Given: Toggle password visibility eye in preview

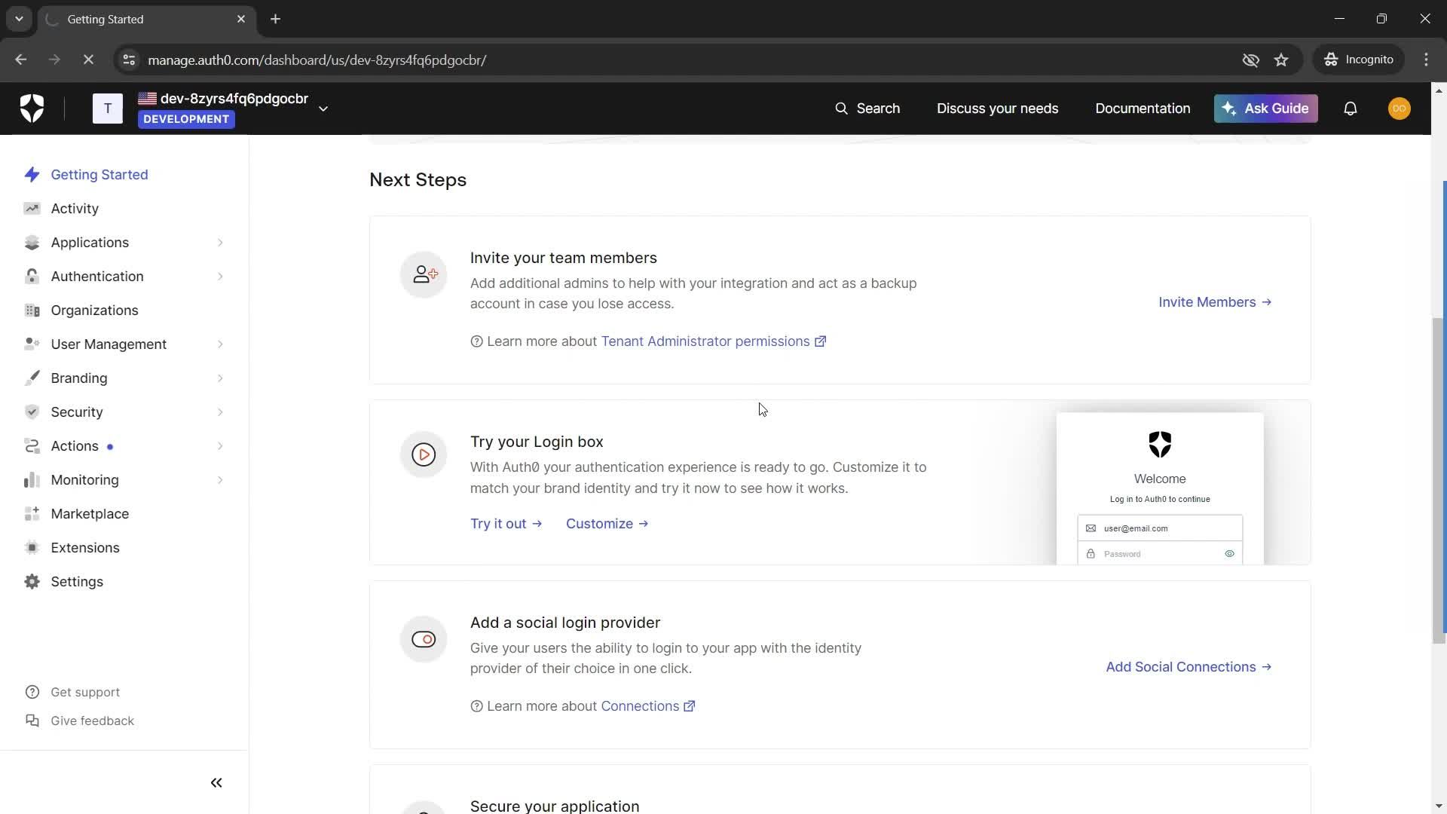Looking at the screenshot, I should 1229,554.
